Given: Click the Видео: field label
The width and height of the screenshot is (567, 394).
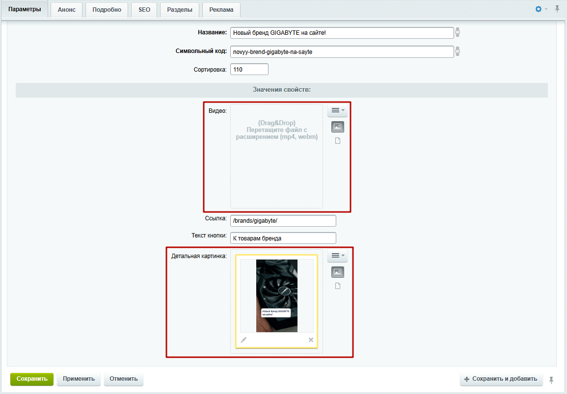Looking at the screenshot, I should (217, 110).
